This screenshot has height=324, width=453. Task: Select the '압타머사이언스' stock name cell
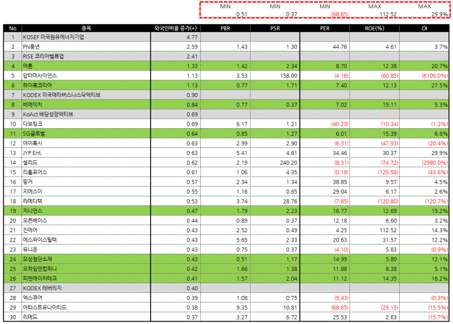coord(86,75)
